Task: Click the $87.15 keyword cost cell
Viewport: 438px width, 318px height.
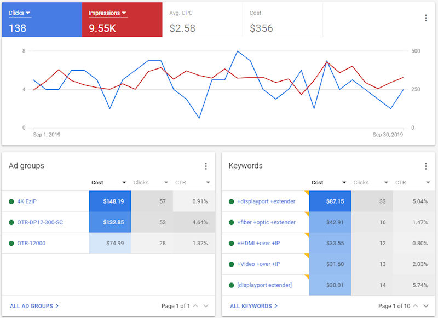Action: 330,201
